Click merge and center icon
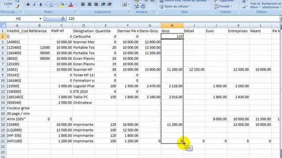Image resolution: width=282 pixels, height=158 pixels. pos(124,4)
